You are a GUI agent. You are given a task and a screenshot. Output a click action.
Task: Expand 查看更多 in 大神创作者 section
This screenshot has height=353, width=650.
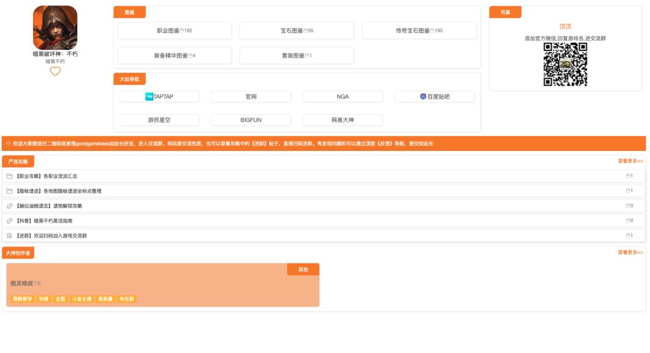pos(630,253)
